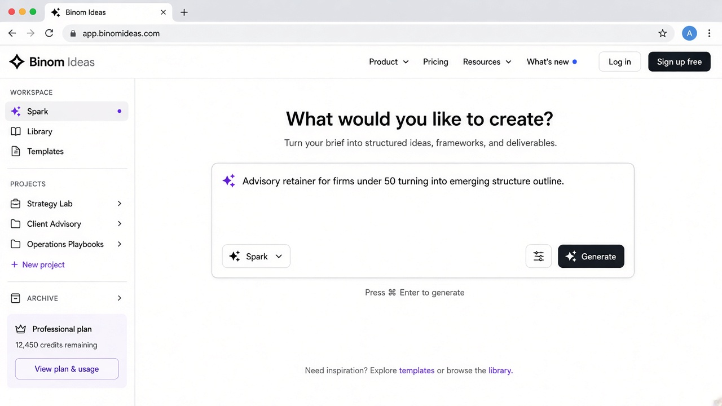Expand the Strategy Lab project chevron
The width and height of the screenshot is (722, 406).
click(x=119, y=204)
